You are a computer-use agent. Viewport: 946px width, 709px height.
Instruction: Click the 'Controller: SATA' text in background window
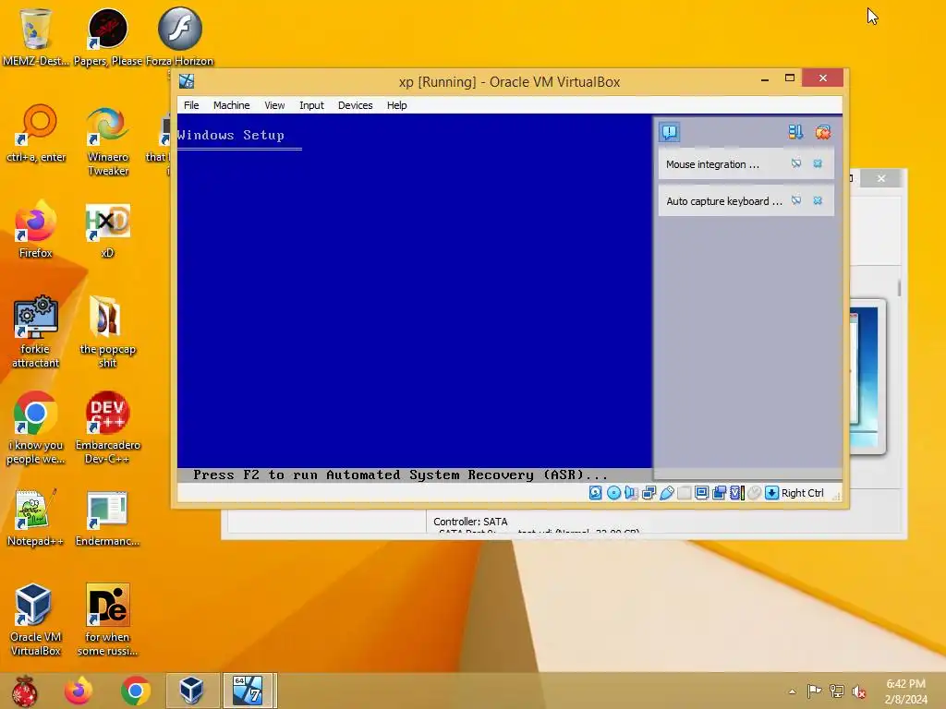[x=470, y=522]
